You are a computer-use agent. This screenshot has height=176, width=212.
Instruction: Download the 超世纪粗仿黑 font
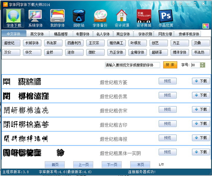[201, 95]
